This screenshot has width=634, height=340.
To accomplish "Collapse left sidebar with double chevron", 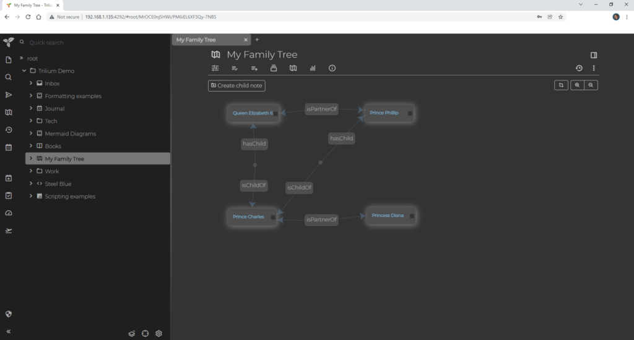I will [9, 331].
